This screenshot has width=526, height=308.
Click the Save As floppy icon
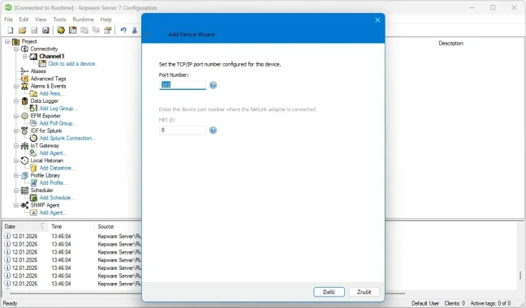point(46,31)
